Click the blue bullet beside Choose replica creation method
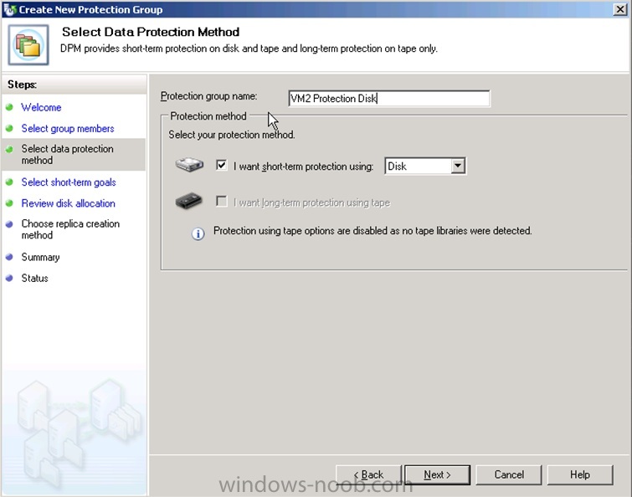This screenshot has height=497, width=632. coord(9,224)
